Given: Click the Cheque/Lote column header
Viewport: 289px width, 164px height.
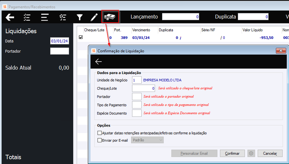Looking at the screenshot, I should [94, 30].
